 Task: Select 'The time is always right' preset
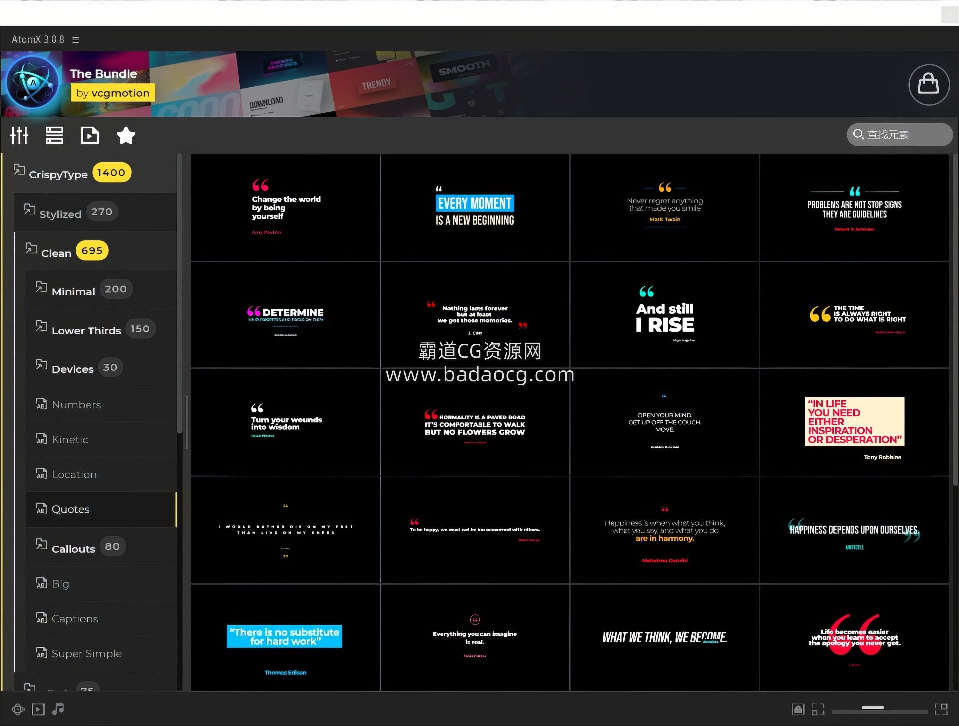click(x=854, y=315)
